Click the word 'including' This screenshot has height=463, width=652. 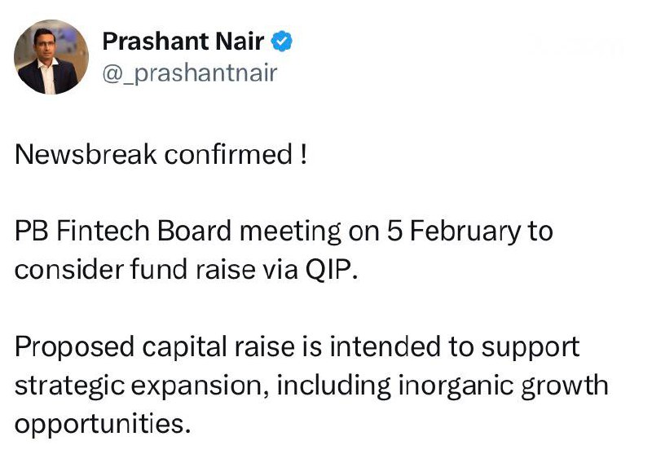[x=334, y=386]
